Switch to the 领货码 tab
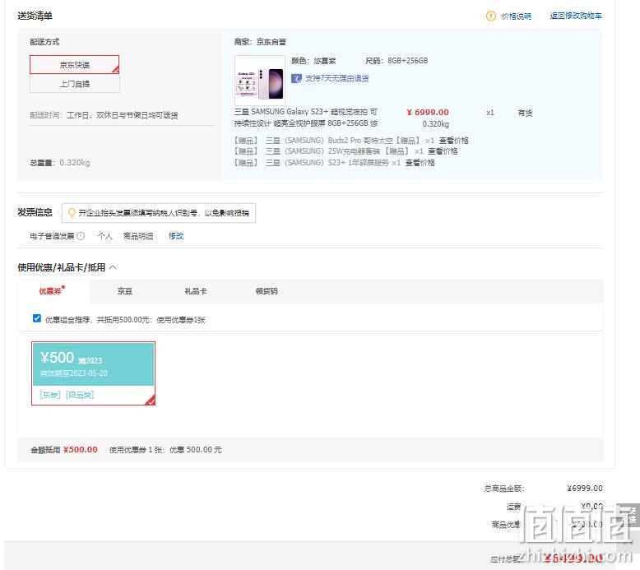640x570 pixels. point(267,291)
